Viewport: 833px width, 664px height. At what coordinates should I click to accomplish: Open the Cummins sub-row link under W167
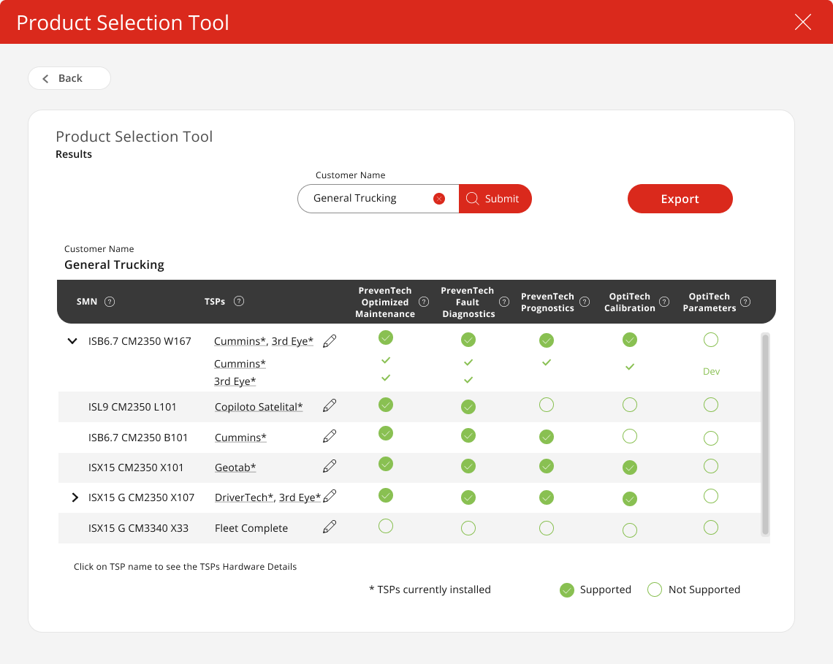coord(240,364)
